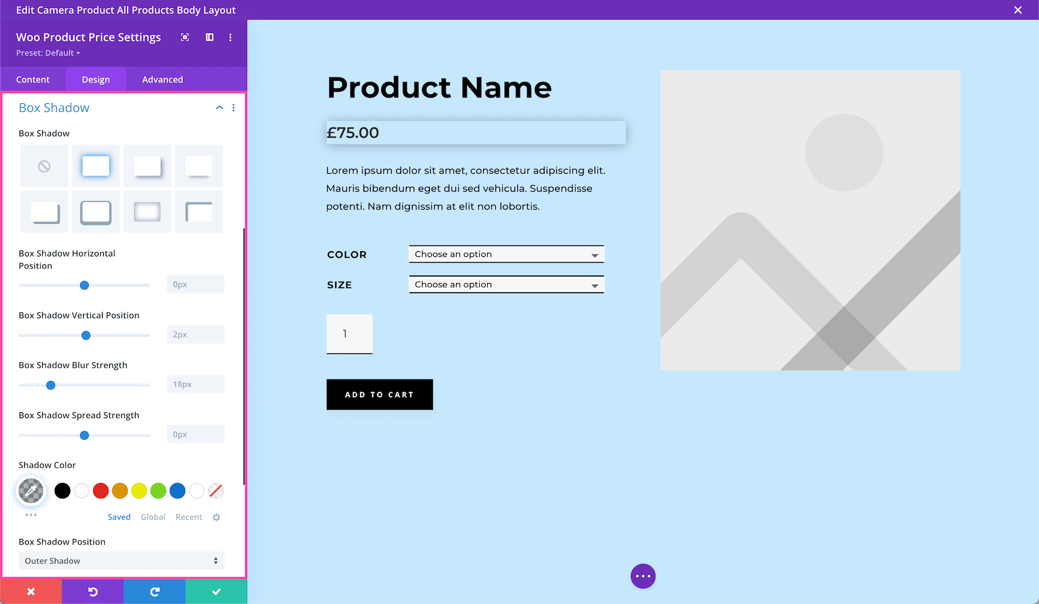
Task: Open the Box Shadow Position dropdown
Action: [121, 561]
